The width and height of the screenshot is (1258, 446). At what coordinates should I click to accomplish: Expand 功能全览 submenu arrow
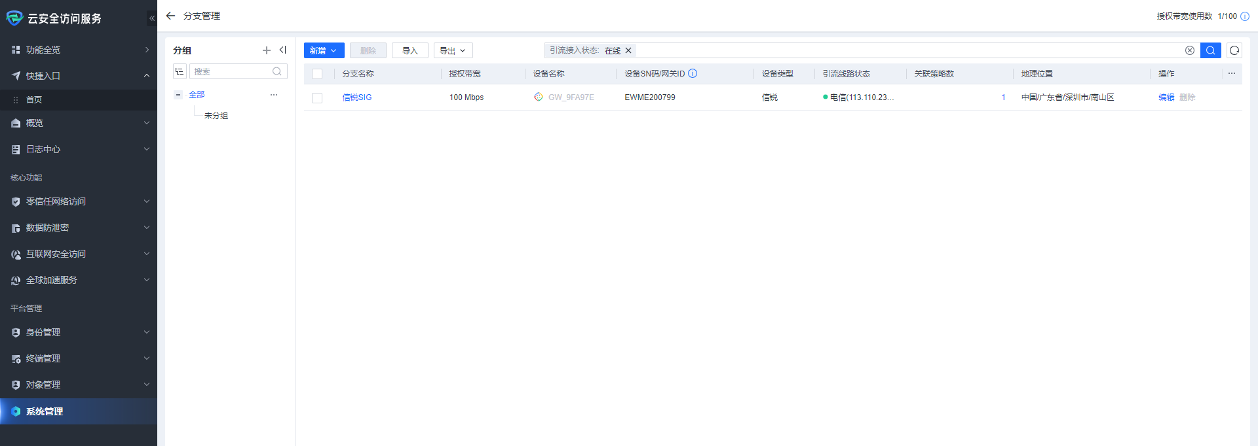tap(147, 50)
